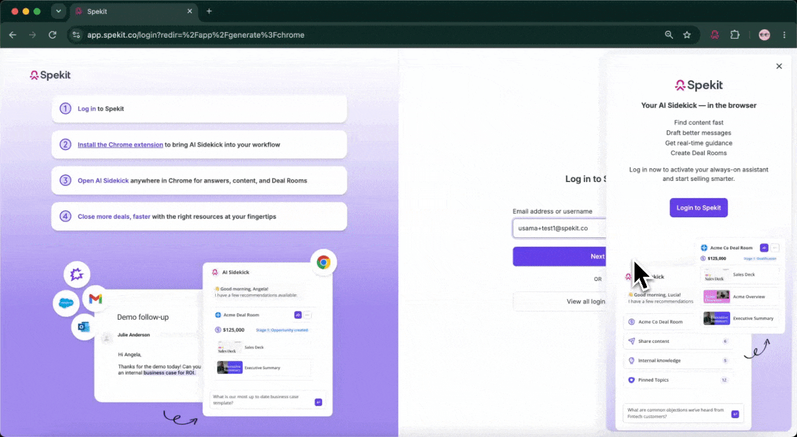
Task: Click 'Open AI Sidekick' text in step 3
Action: coord(103,180)
